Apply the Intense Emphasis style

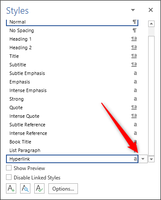72,90
